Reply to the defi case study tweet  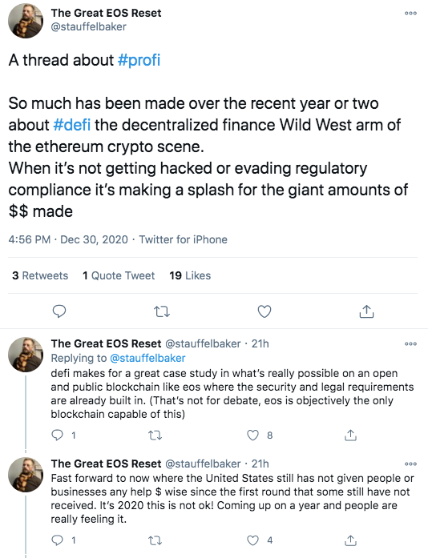pyautogui.click(x=58, y=435)
